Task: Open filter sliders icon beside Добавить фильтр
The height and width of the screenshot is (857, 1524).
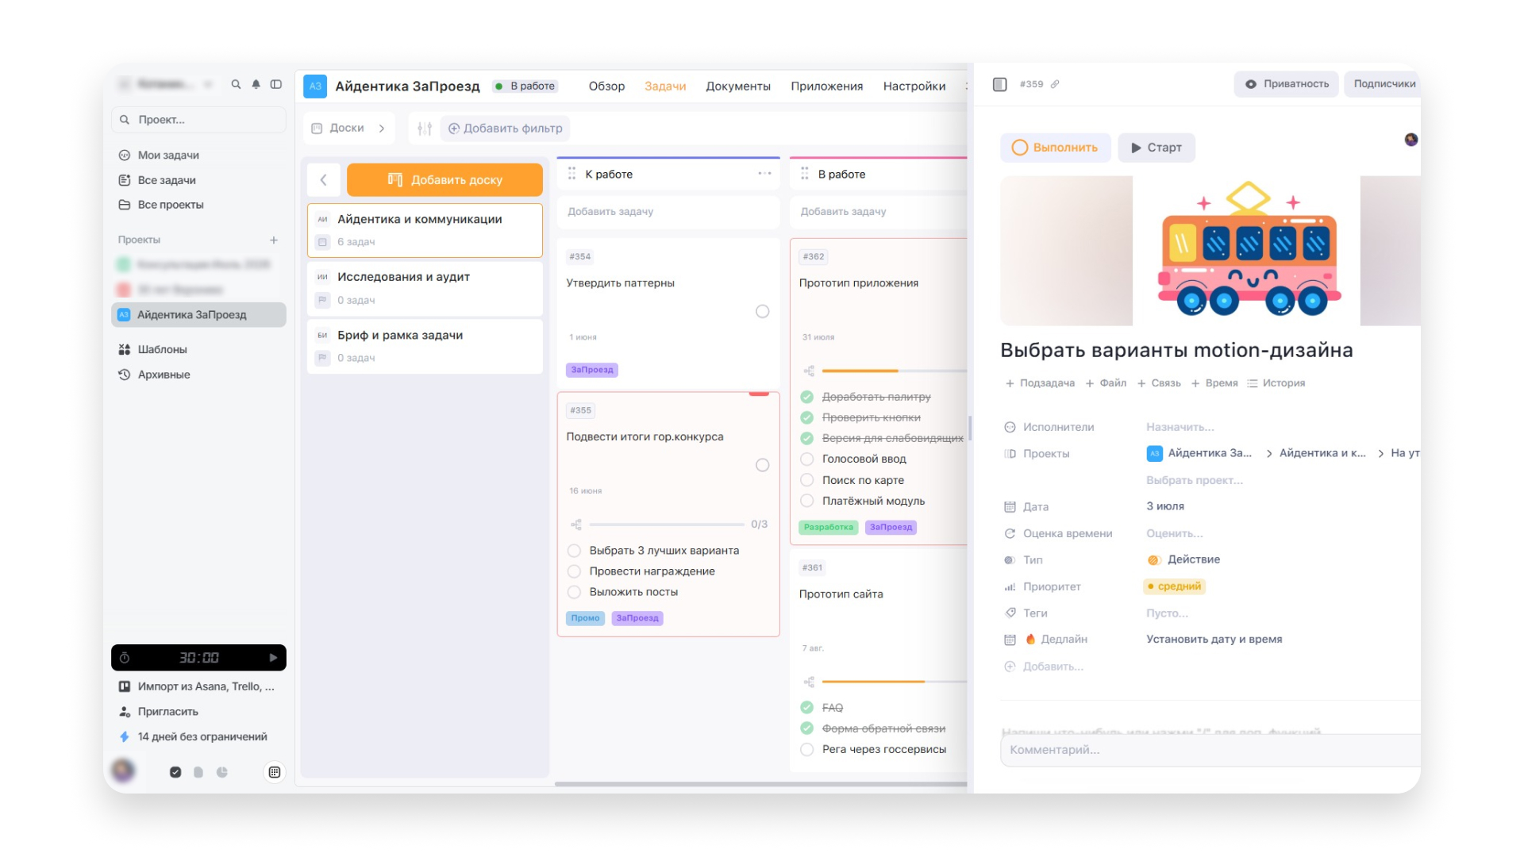Action: tap(425, 129)
